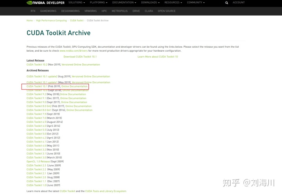This screenshot has height=194, width=282.
Task: Open Online Documentation for Toolkit 9.0
Action: pyautogui.click(x=74, y=102)
